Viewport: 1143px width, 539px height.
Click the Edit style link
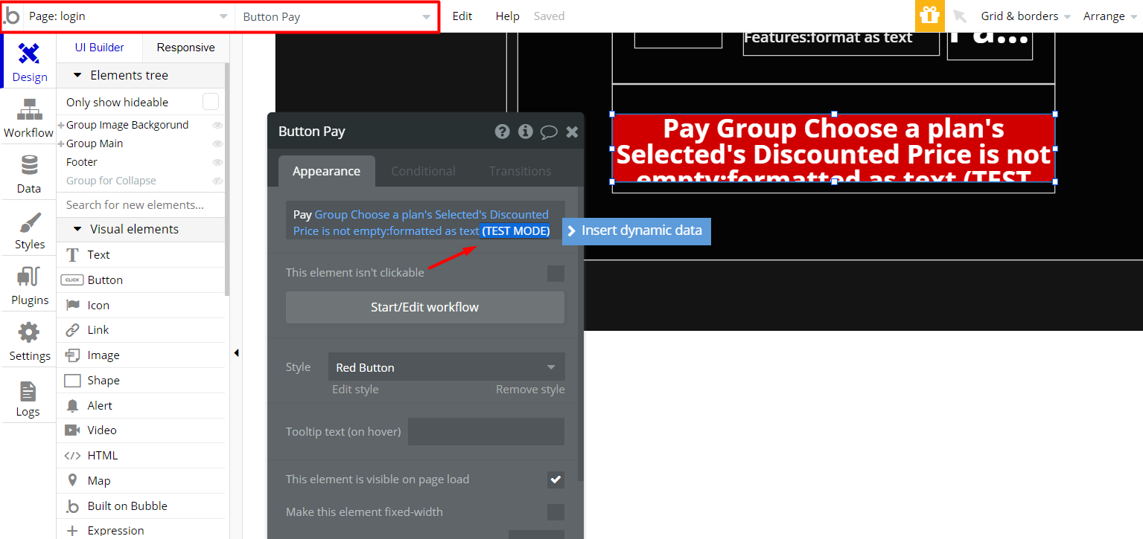pyautogui.click(x=355, y=390)
